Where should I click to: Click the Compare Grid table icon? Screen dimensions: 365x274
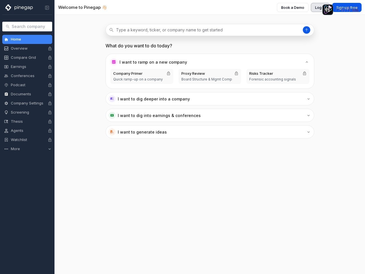click(x=6, y=58)
